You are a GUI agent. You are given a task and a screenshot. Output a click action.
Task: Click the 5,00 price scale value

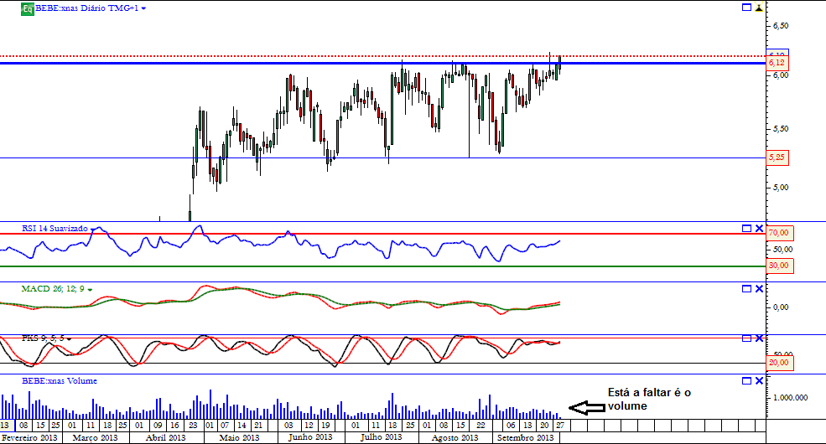coord(781,188)
